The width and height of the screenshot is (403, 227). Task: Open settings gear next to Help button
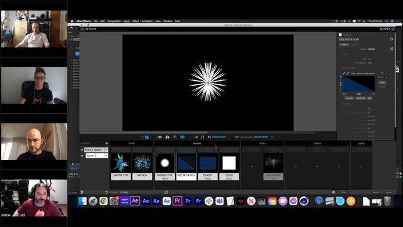(334, 192)
